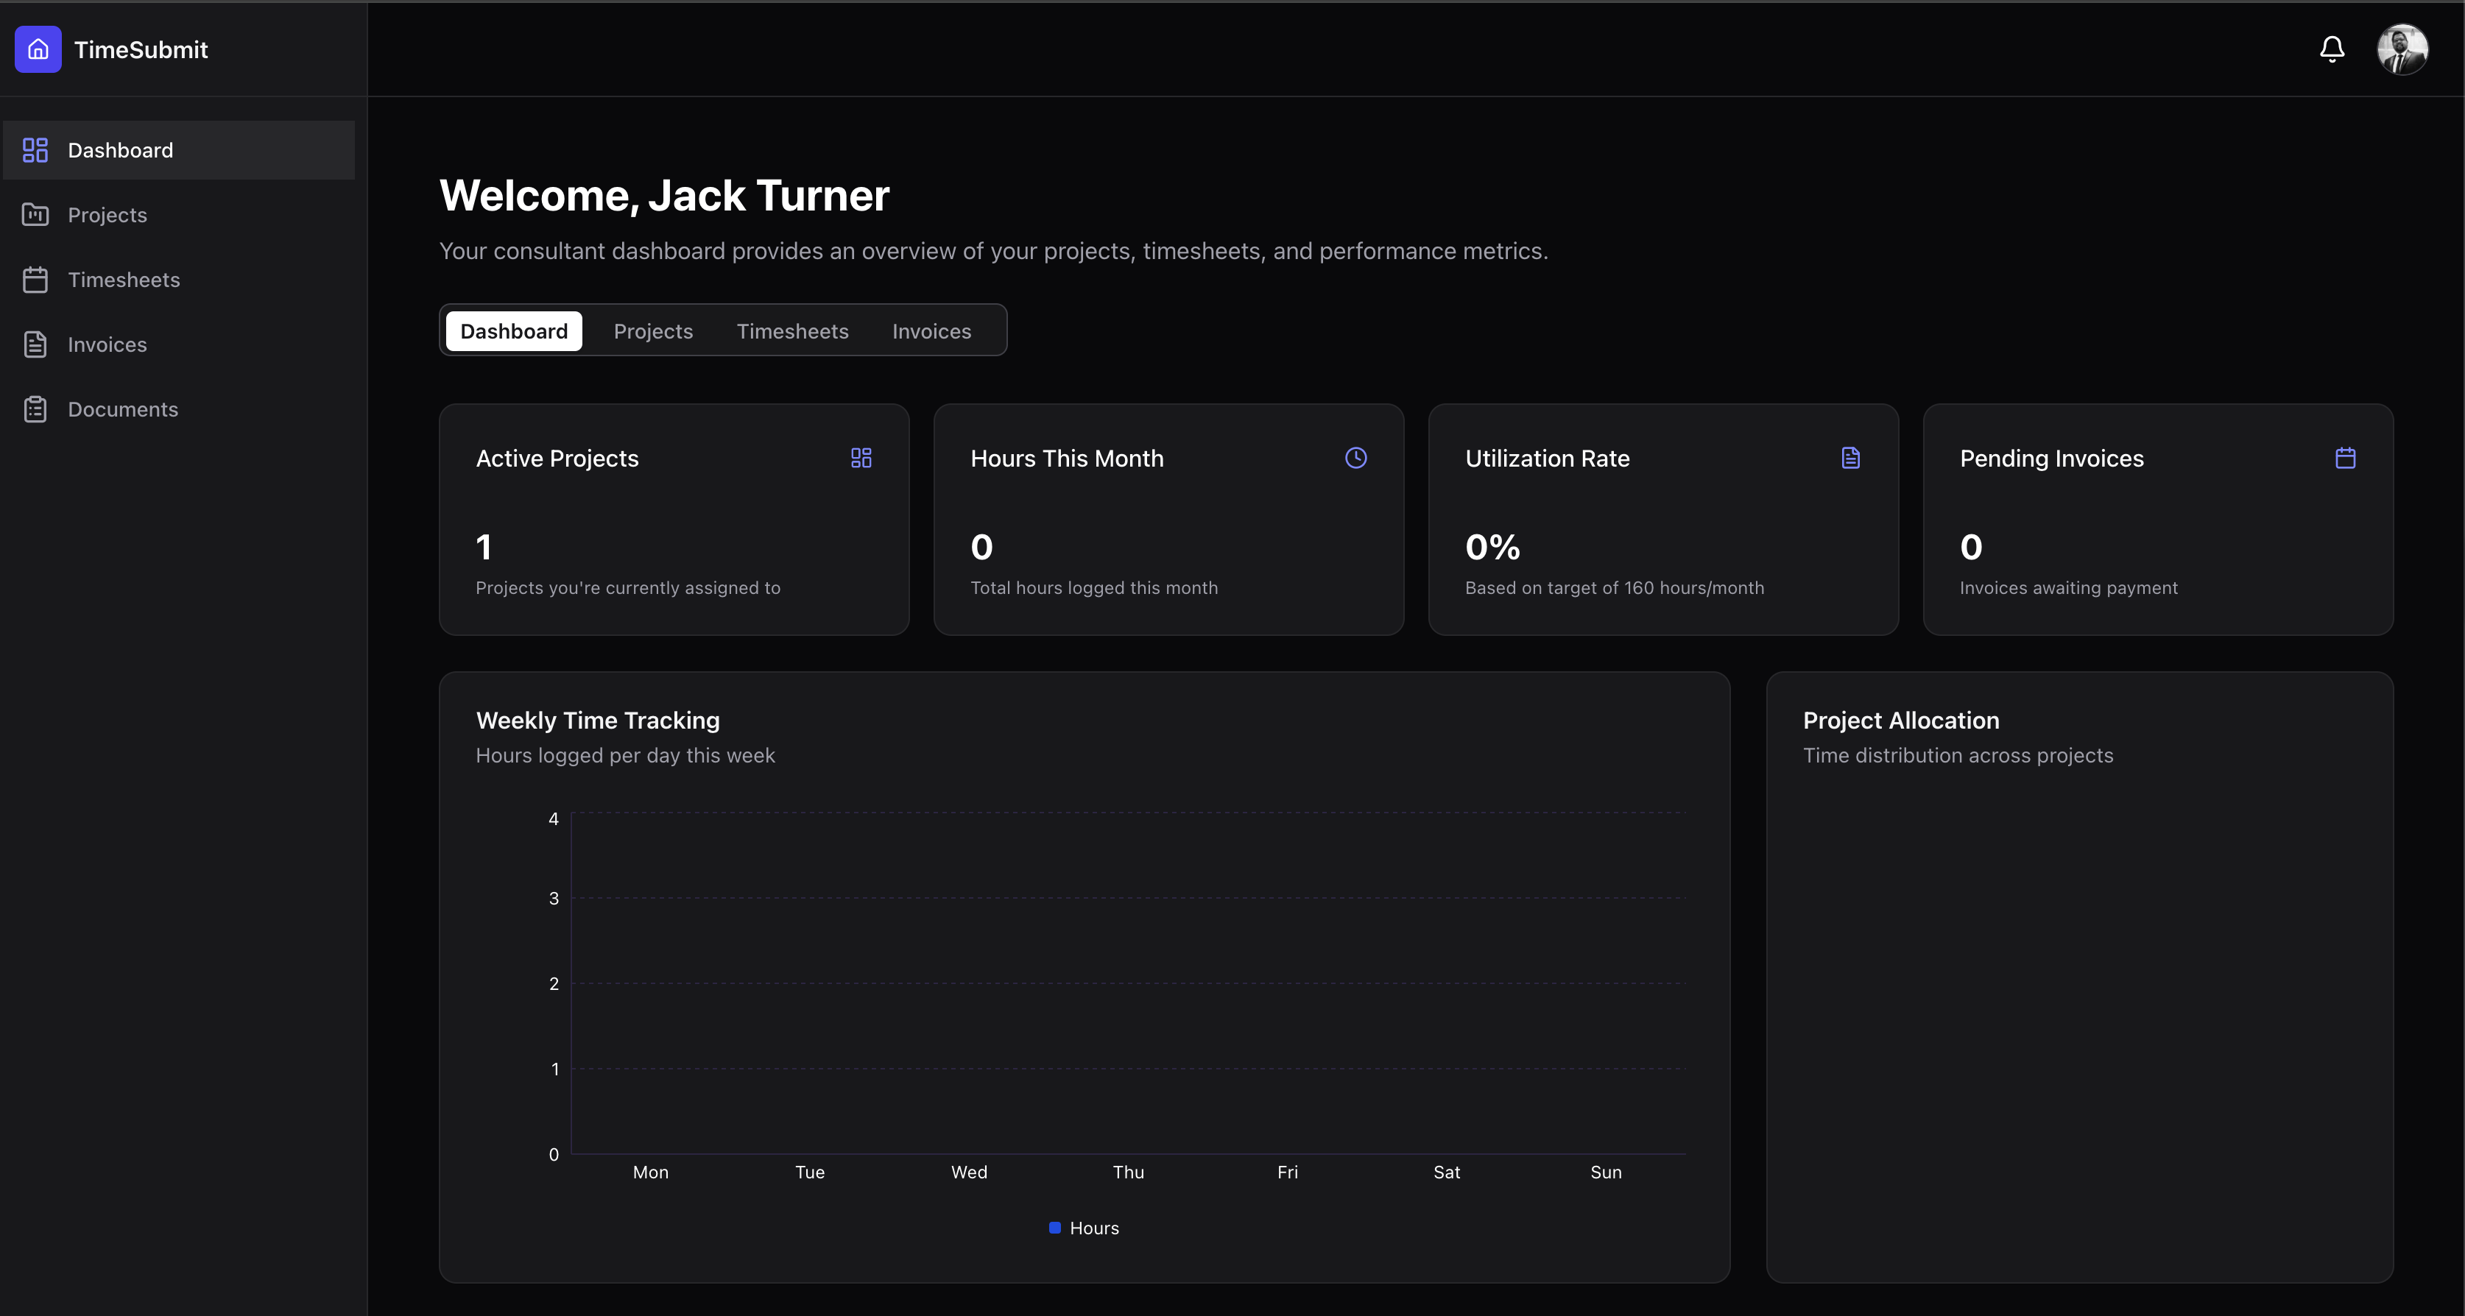Open your profile avatar picture
The height and width of the screenshot is (1316, 2465).
tap(2405, 49)
